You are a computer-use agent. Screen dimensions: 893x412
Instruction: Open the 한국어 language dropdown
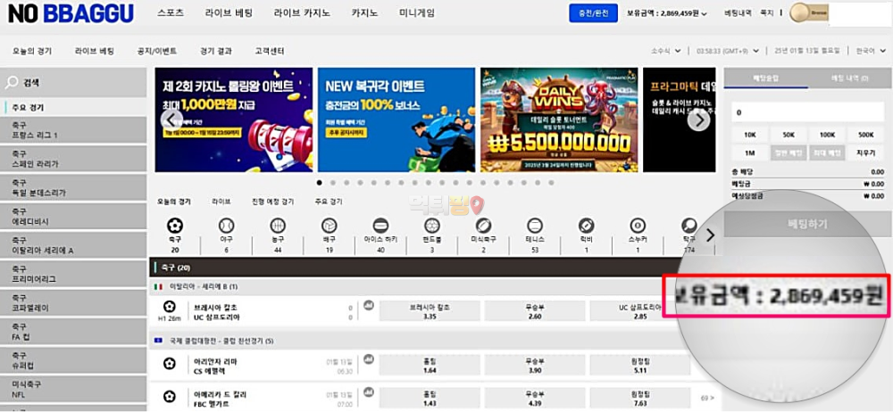tap(869, 51)
